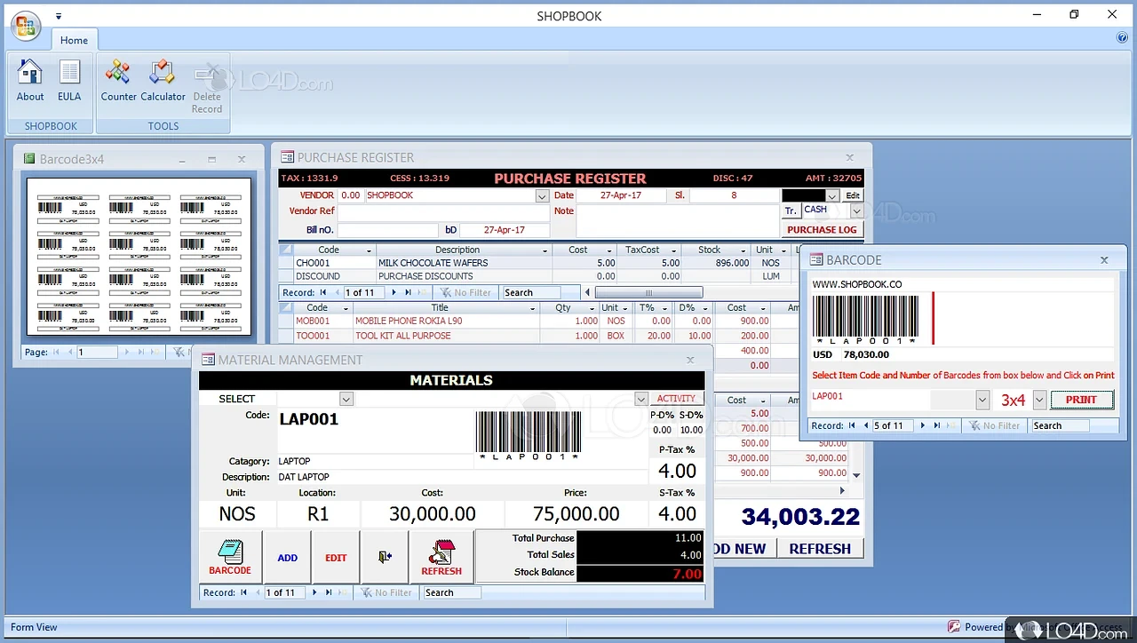Click the REFRESH icon button in Materials
This screenshot has width=1137, height=643.
(441, 557)
